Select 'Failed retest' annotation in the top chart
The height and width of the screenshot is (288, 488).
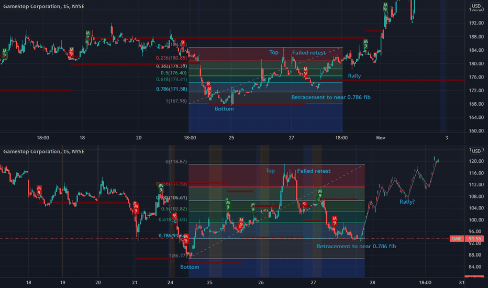click(x=309, y=52)
